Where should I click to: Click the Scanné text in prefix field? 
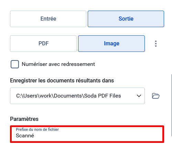(x=25, y=136)
